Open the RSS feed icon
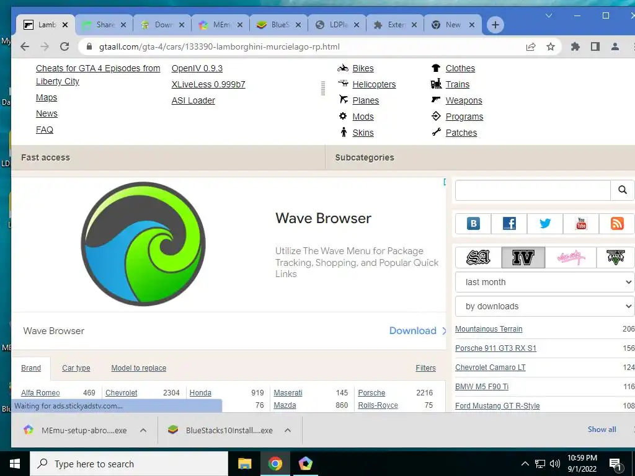 617,223
